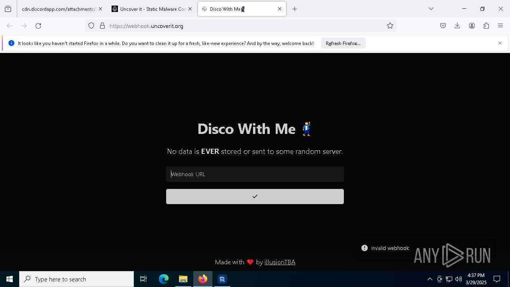Open the taskbar clock and date

pyautogui.click(x=476, y=279)
